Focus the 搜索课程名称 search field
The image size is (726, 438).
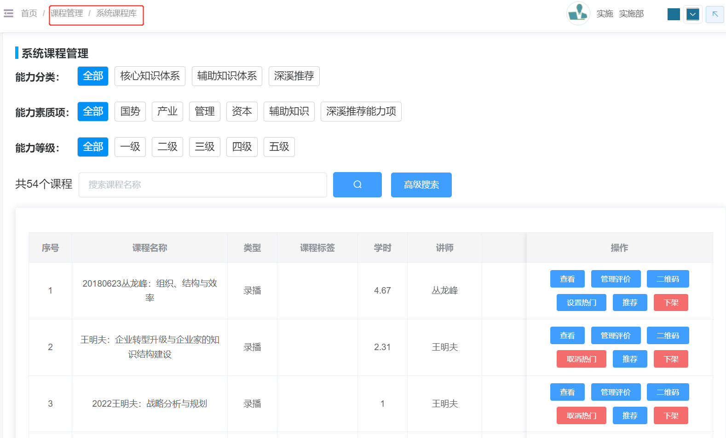[202, 184]
